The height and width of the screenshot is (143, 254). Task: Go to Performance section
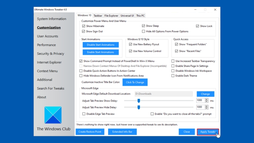[x=46, y=45]
